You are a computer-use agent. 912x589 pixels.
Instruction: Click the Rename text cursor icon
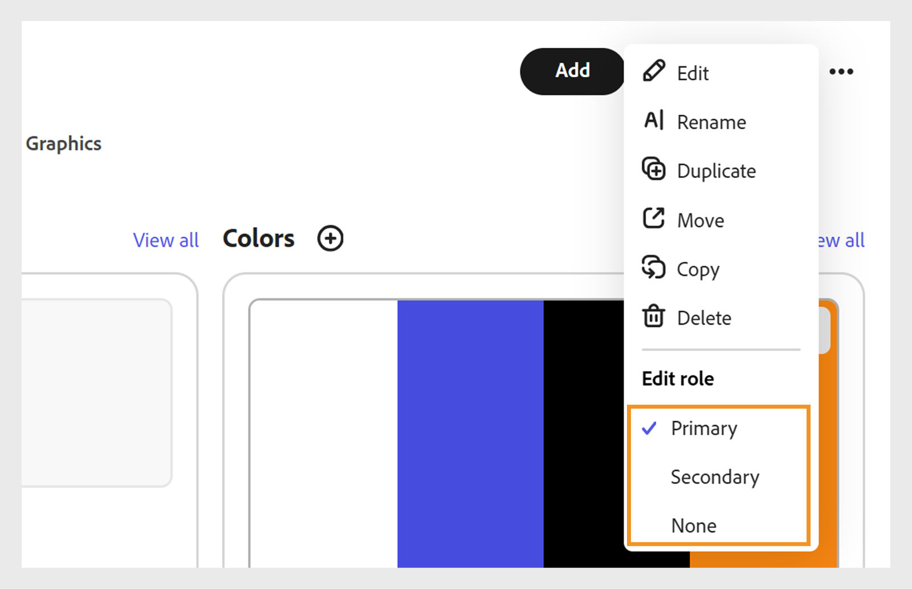coord(654,121)
